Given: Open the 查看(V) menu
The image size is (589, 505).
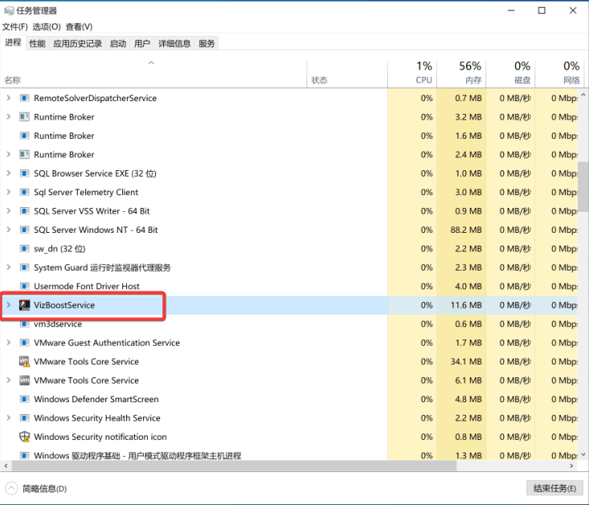Looking at the screenshot, I should tap(79, 26).
